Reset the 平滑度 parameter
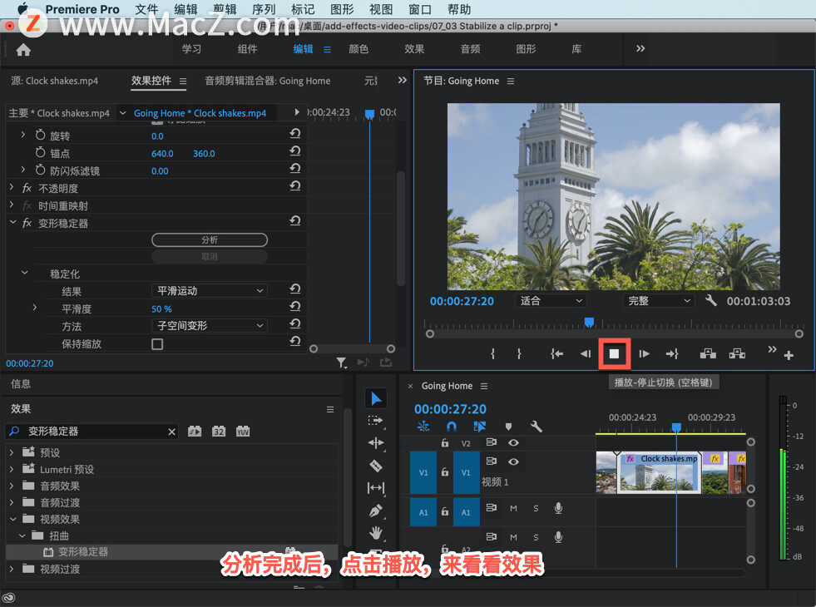 pos(294,308)
